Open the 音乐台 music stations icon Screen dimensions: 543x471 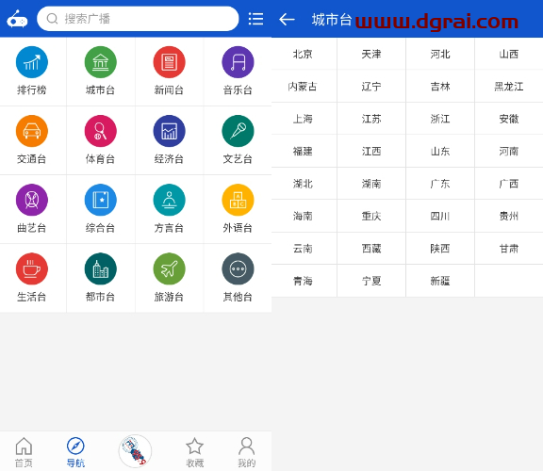coord(238,62)
